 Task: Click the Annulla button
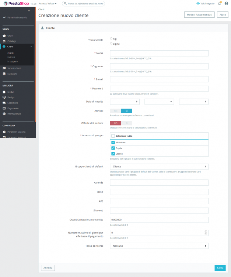[48, 268]
